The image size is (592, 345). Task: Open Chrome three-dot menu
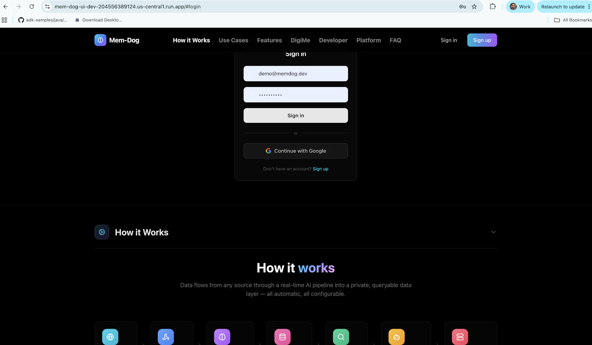click(x=589, y=7)
